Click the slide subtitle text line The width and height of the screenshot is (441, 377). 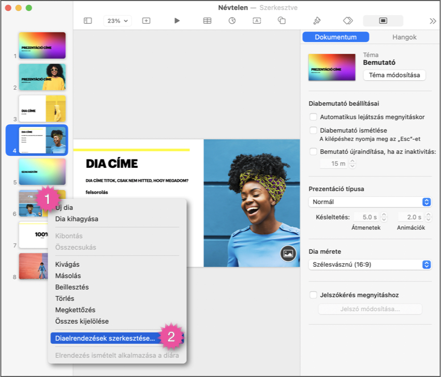(137, 181)
